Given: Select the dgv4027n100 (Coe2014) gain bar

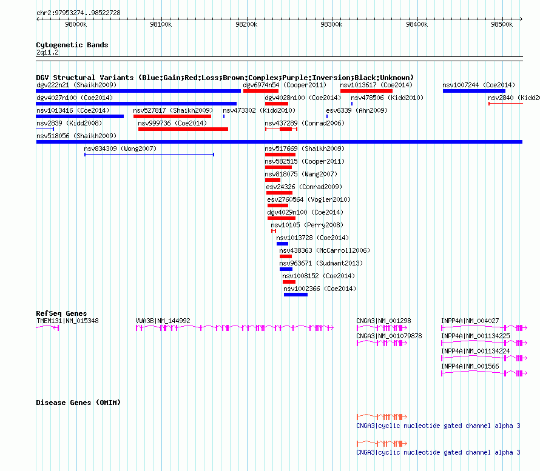Looking at the screenshot, I should (137, 104).
